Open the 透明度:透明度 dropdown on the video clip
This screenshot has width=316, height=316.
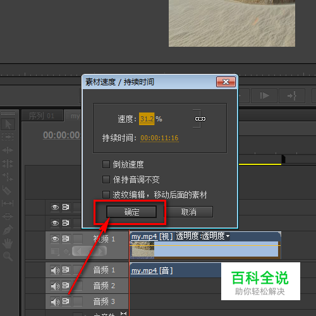pos(228,236)
